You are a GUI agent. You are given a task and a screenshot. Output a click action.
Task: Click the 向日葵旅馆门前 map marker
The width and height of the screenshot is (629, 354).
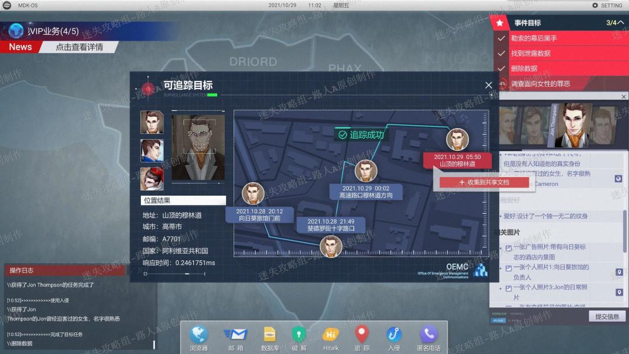(253, 193)
